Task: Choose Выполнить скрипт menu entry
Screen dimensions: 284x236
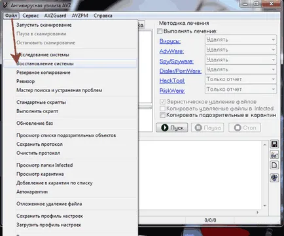Action: coord(70,111)
